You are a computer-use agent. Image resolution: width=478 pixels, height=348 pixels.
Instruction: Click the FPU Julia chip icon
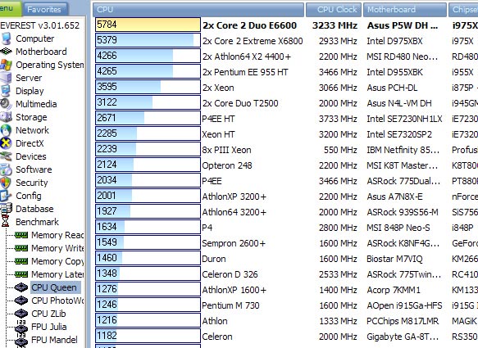[x=21, y=327]
